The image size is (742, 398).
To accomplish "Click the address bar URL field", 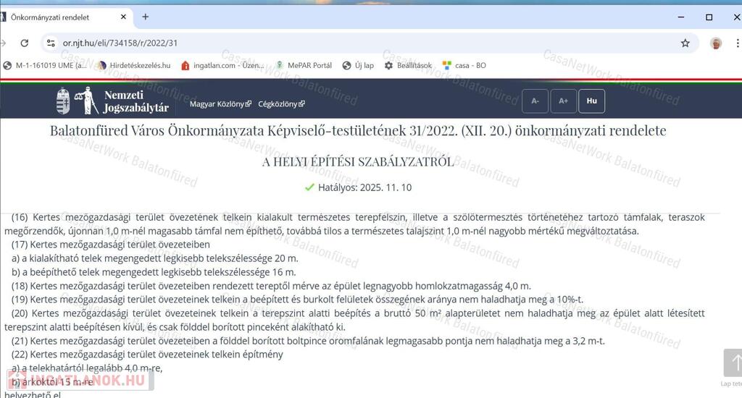I will [x=362, y=43].
